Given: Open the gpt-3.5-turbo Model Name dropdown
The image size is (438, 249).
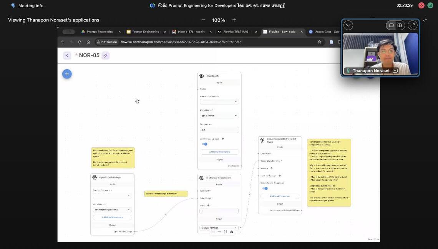Looking at the screenshot, I should [x=219, y=116].
